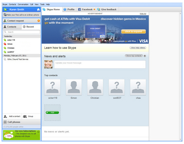Click the View help videos button
The height and width of the screenshot is (144, 184).
(138, 48)
